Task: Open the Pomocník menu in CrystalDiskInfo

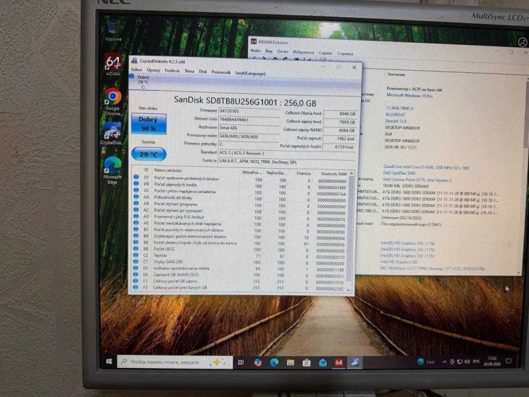Action: [221, 72]
